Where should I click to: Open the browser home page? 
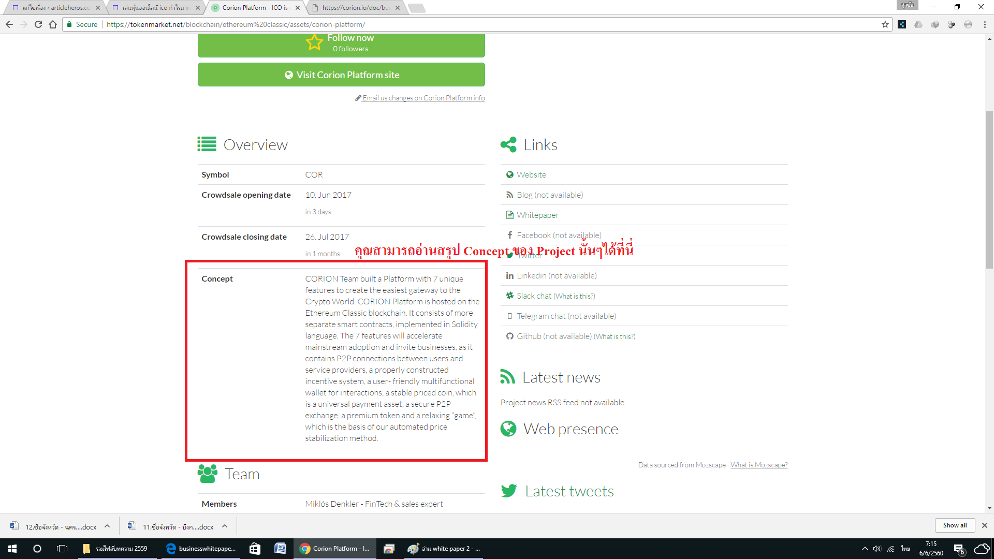pos(53,24)
